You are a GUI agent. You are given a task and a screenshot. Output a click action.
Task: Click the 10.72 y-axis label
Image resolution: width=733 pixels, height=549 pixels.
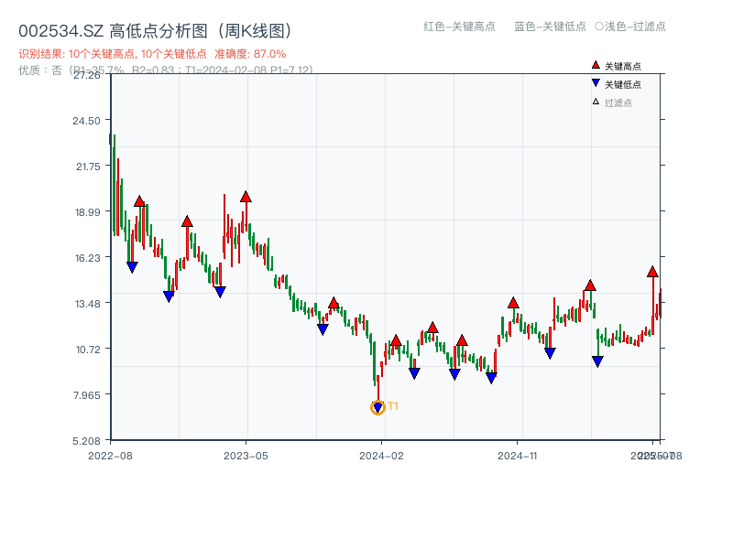coord(88,350)
